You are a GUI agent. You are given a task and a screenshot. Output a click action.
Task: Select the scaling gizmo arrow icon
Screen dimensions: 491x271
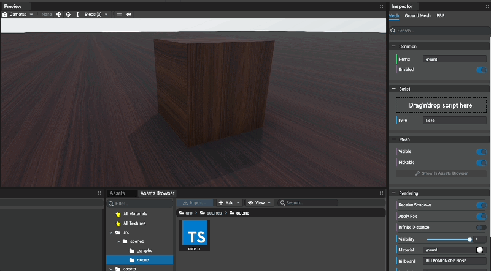point(77,14)
